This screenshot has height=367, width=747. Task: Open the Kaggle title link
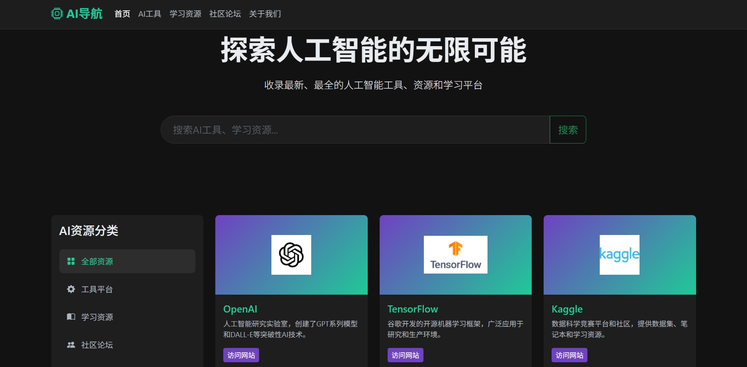pos(567,309)
